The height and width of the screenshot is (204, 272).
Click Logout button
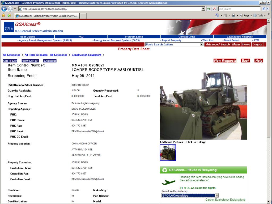257,44
